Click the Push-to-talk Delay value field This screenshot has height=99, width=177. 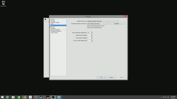pos(89,33)
